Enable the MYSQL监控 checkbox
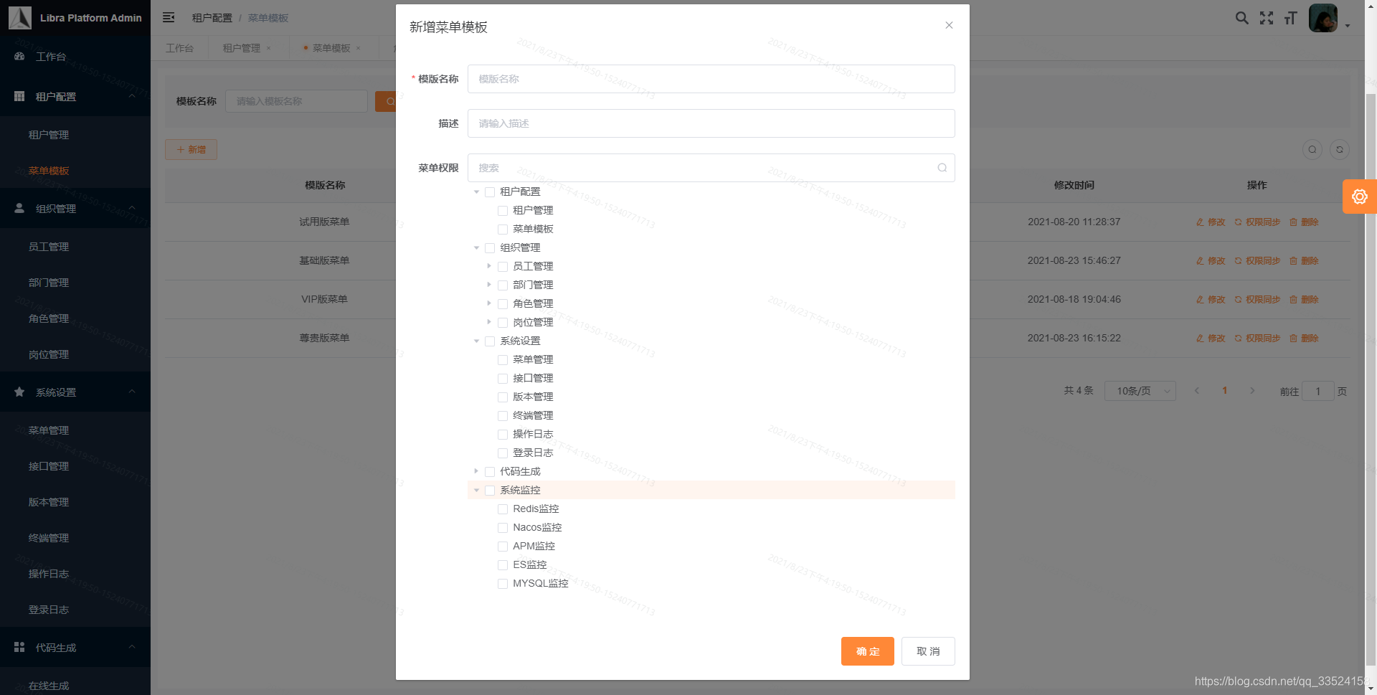The height and width of the screenshot is (695, 1377). (503, 583)
